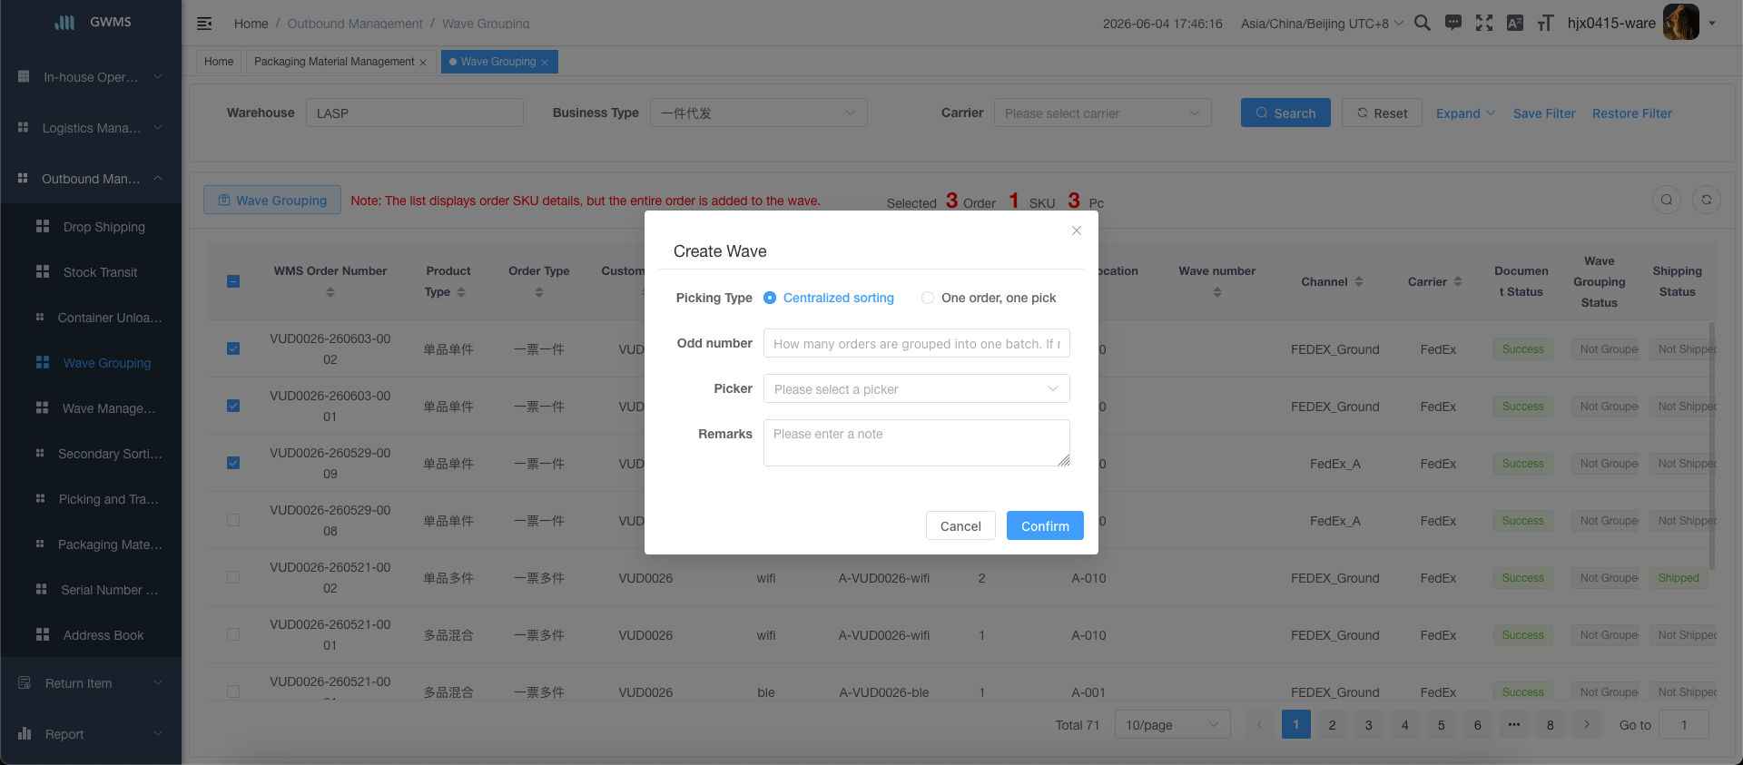The height and width of the screenshot is (765, 1743).
Task: Sort by Order Type column arrows
Action: point(539,292)
